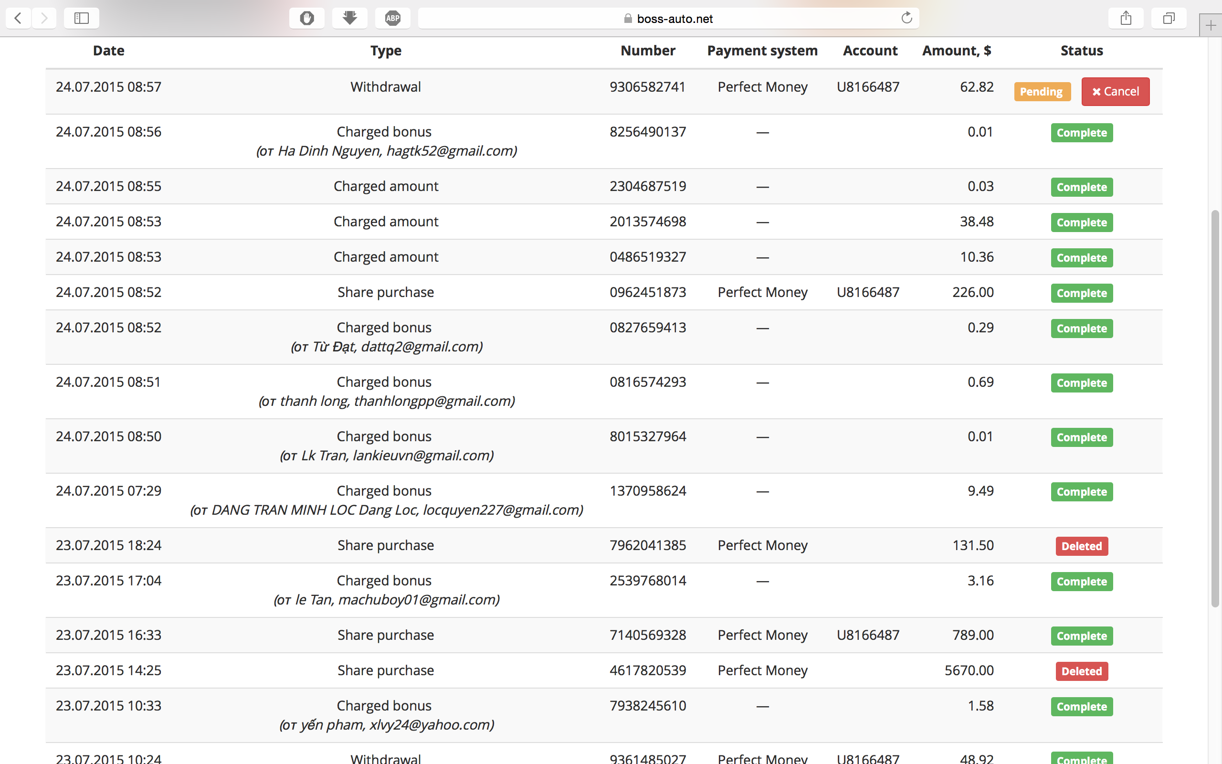Toggle the Safari sidebar icon
The height and width of the screenshot is (764, 1222).
[x=81, y=19]
